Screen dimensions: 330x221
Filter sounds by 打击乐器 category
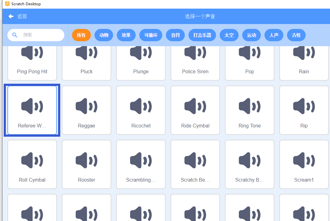pos(202,35)
